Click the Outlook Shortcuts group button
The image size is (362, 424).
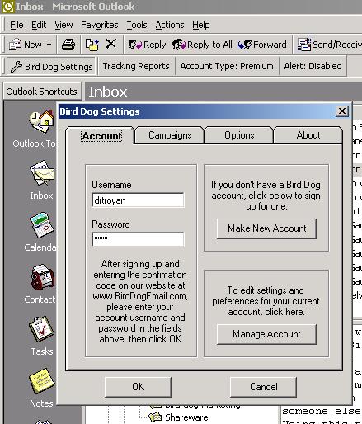pos(42,92)
